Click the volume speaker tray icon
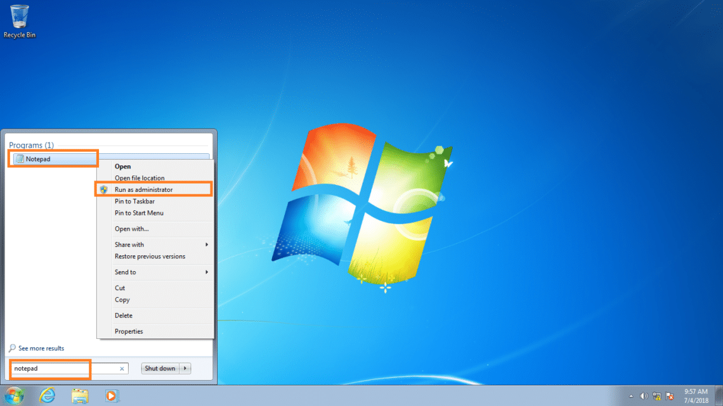The image size is (723, 406). click(644, 396)
